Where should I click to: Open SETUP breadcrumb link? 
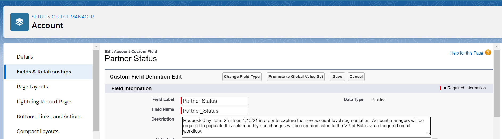(39, 17)
